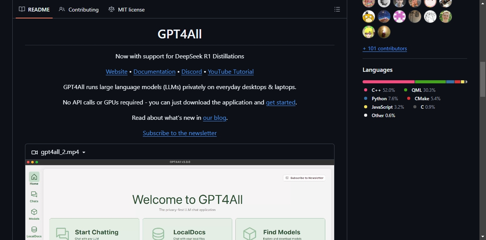Screen dimensions: 486x240
Task: Open the Documentation link
Action: tap(155, 71)
